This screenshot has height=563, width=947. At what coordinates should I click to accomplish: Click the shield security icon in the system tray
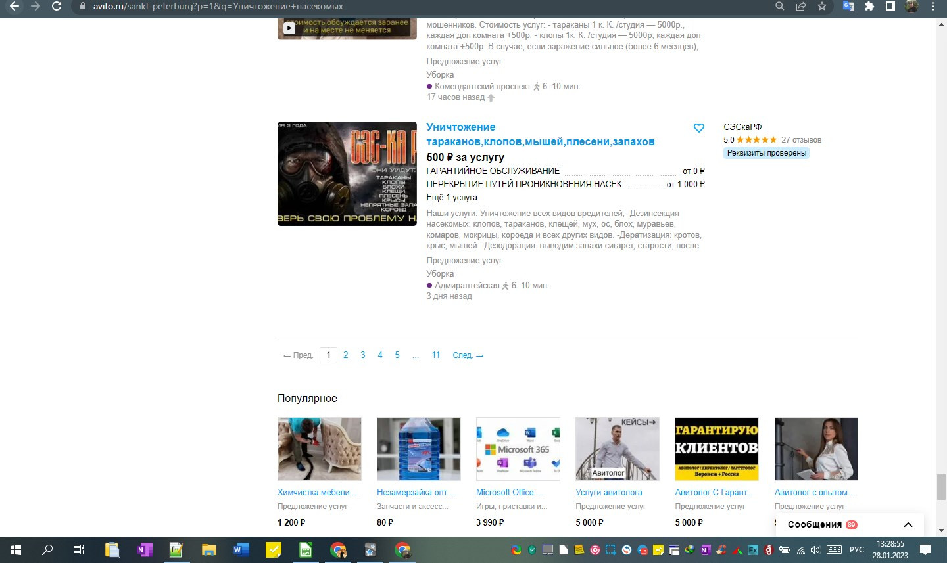(x=532, y=550)
